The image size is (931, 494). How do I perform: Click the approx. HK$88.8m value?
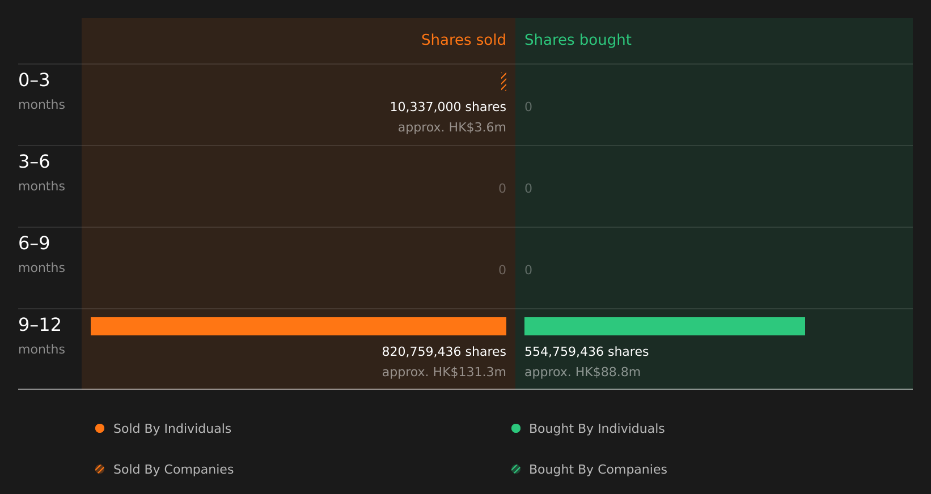[582, 372]
